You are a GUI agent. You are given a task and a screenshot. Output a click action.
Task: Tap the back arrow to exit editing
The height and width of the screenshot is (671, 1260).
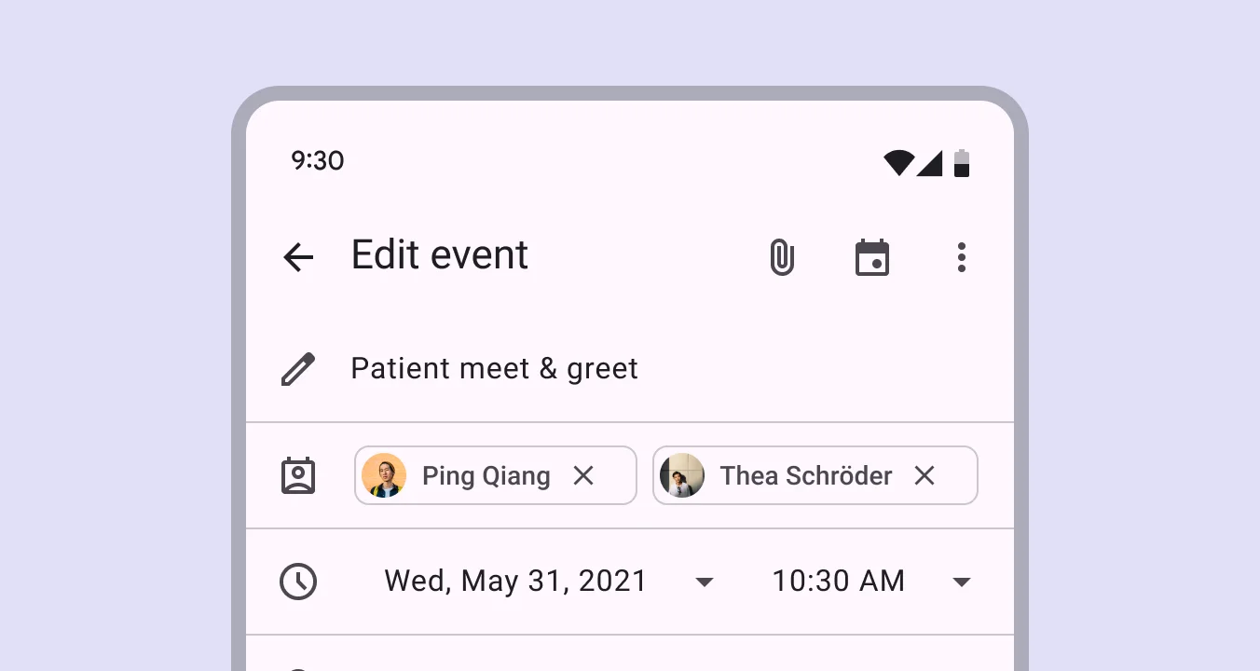pyautogui.click(x=298, y=257)
